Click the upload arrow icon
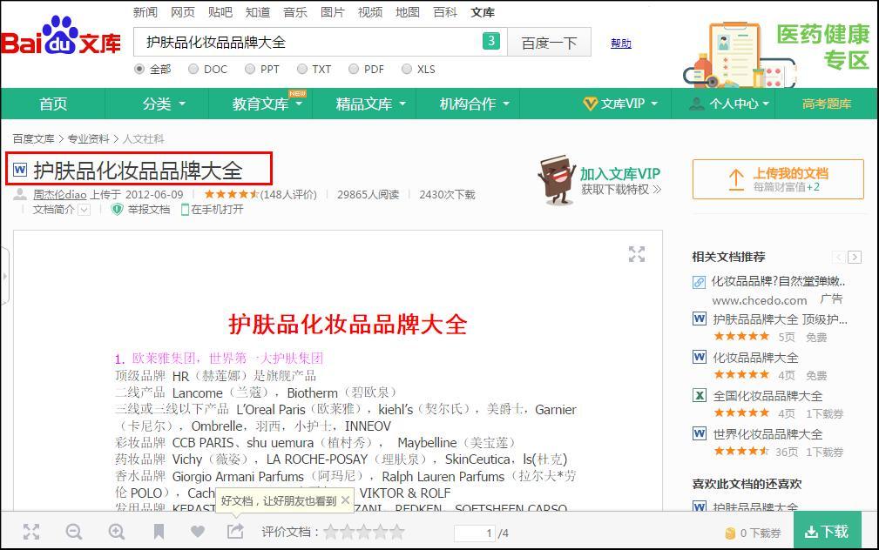This screenshot has height=550, width=879. coord(736,180)
